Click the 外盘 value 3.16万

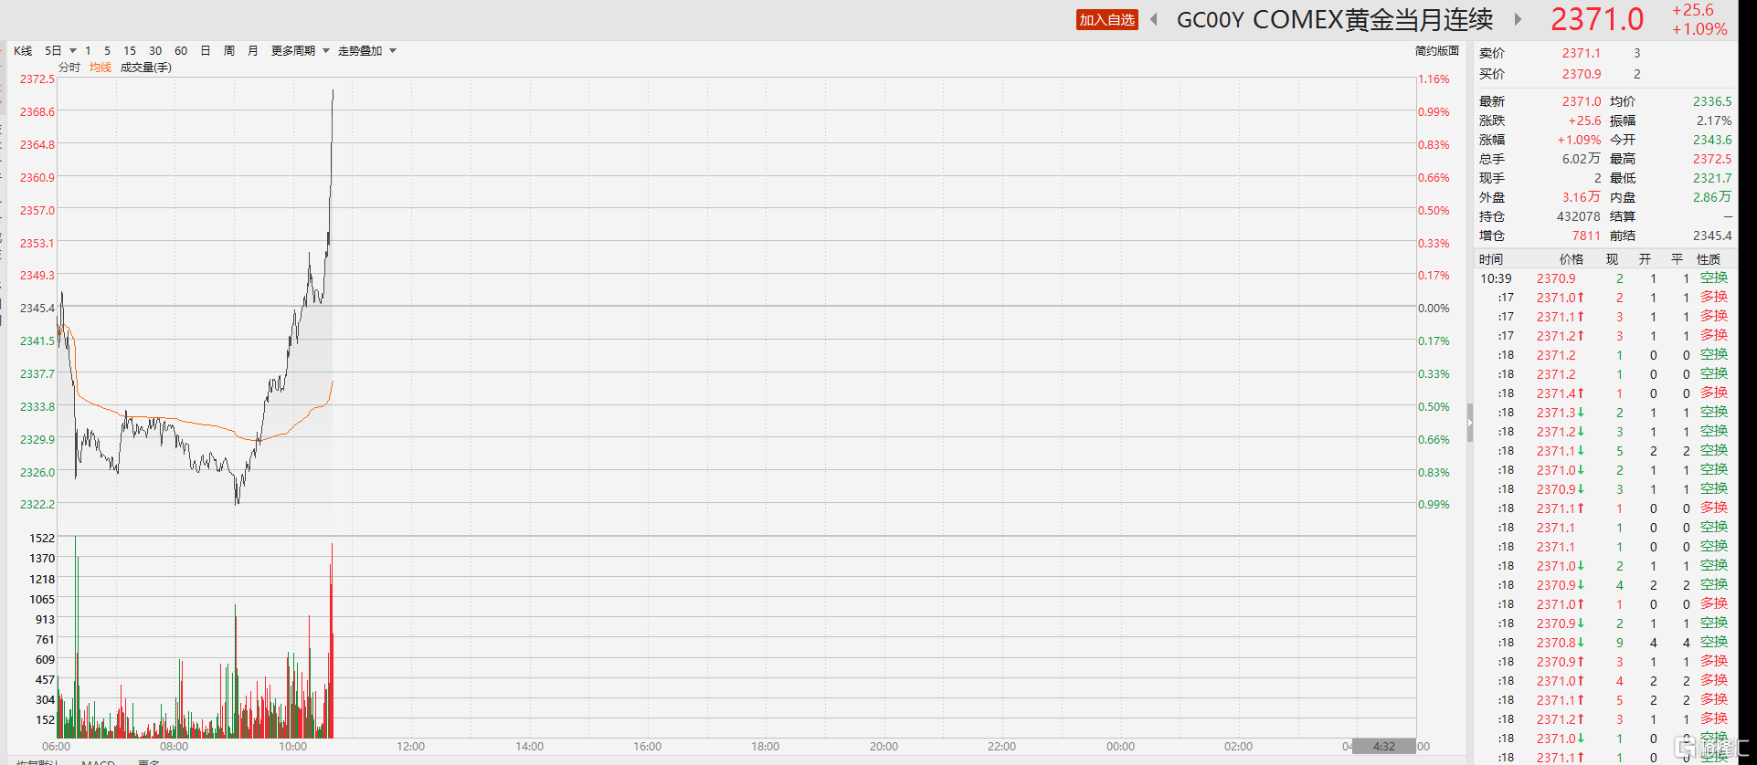pos(1582,197)
